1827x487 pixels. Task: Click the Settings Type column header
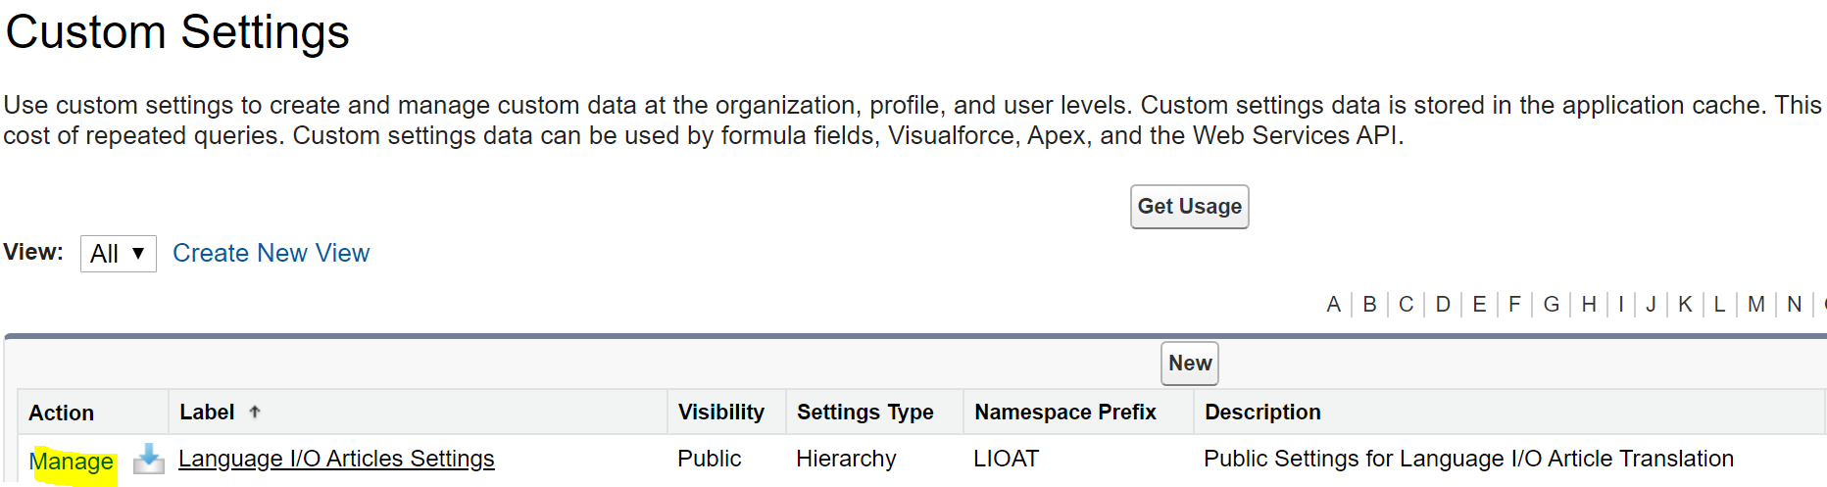pyautogui.click(x=864, y=413)
